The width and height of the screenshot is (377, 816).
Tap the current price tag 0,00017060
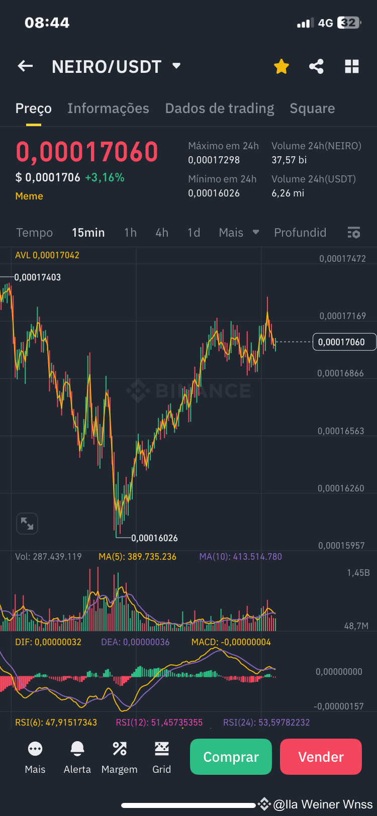344,342
